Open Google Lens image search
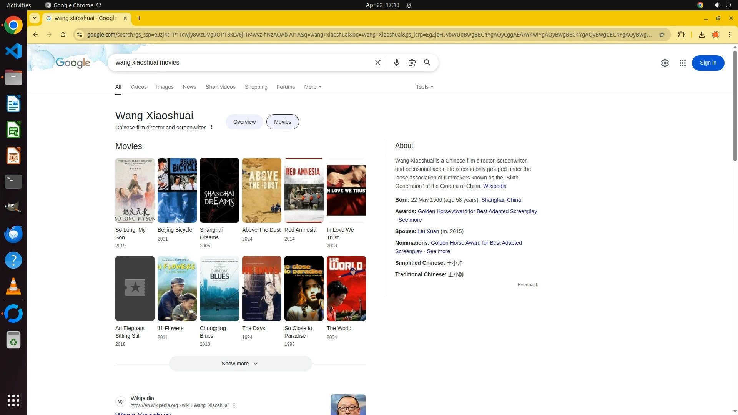The height and width of the screenshot is (415, 738). click(x=412, y=63)
